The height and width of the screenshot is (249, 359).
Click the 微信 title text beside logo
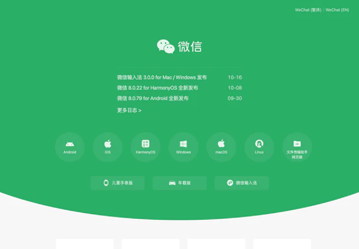190,47
